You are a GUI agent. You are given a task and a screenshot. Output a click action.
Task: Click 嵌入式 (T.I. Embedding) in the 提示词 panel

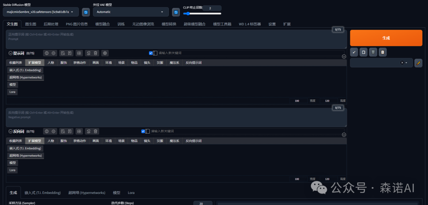[25, 70]
